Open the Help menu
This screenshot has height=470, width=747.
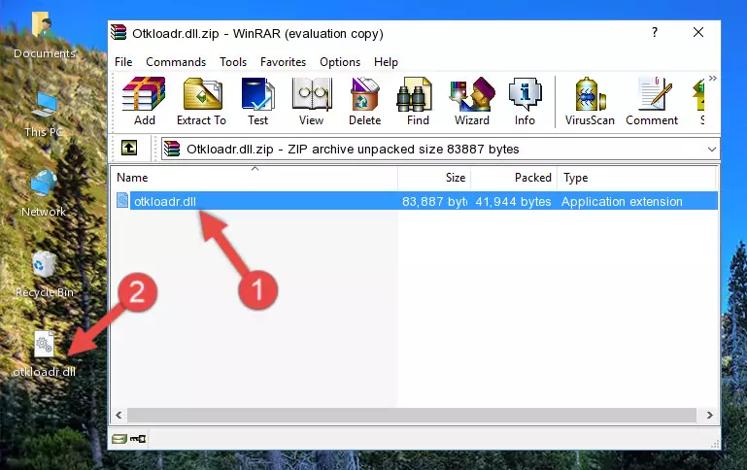(386, 62)
